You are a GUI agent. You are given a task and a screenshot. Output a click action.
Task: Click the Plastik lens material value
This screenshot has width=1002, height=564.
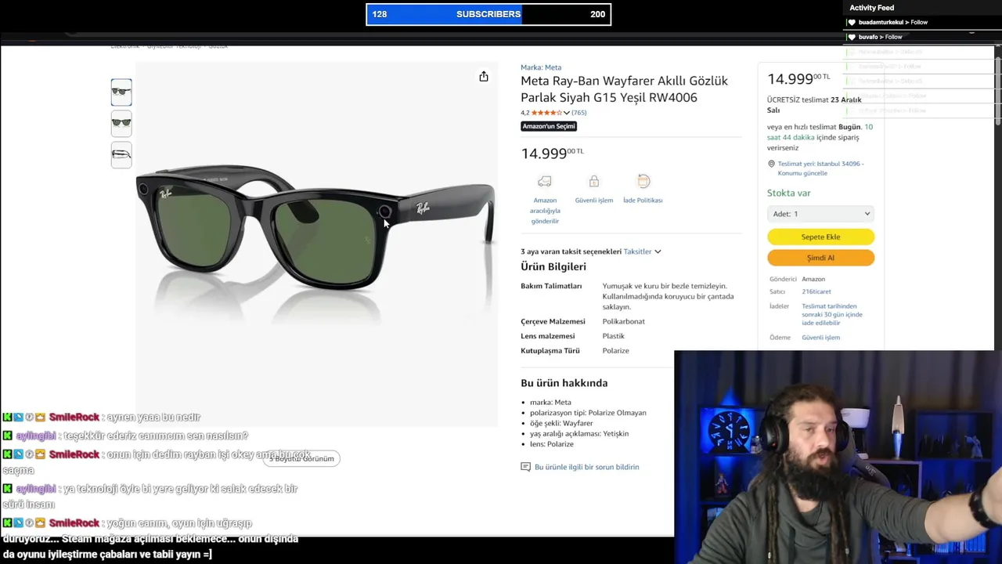(614, 336)
